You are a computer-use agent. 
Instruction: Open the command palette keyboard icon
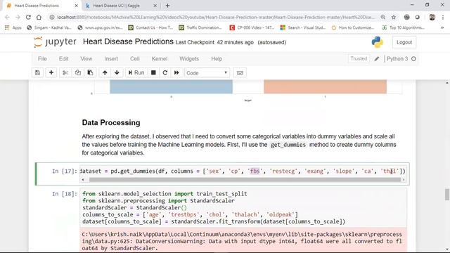tap(240, 73)
